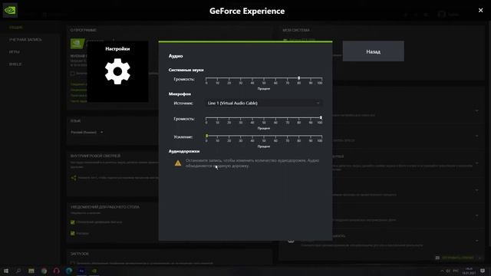This screenshot has height=276, width=491.
Task: Select the УЧЕТНАЯ ЗАПИСЬ sidebar item
Action: point(25,40)
